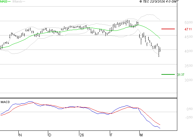Click the 5000 price axis label
Viewport: 195px width, 137px height.
pyautogui.click(x=188, y=22)
